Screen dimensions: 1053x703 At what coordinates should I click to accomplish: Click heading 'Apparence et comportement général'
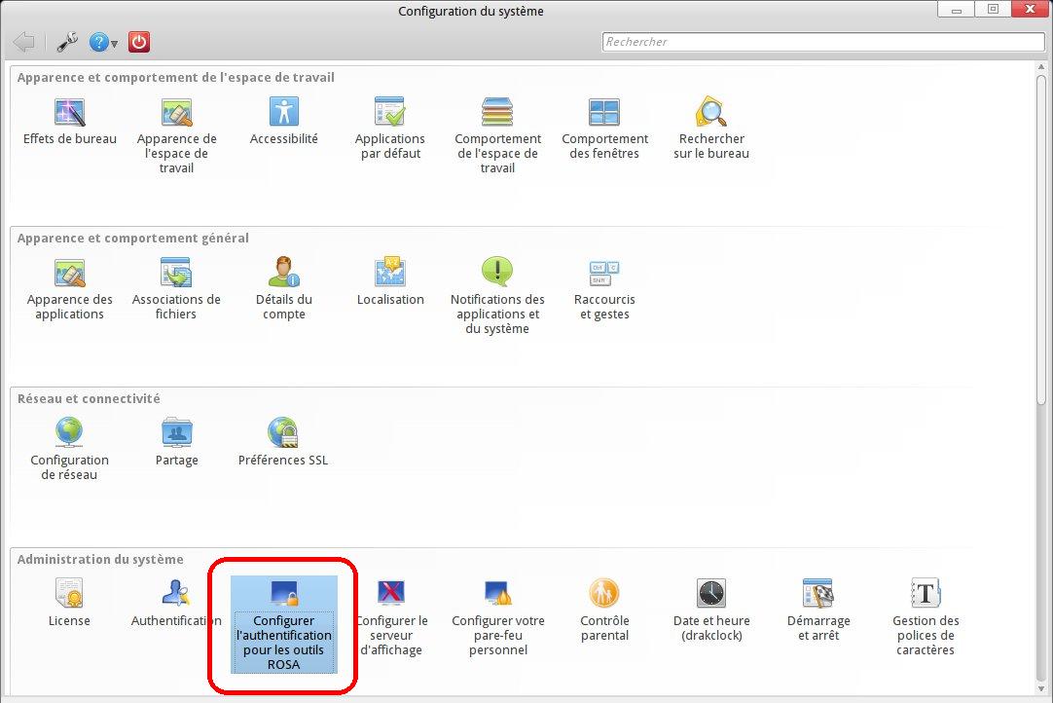(133, 238)
